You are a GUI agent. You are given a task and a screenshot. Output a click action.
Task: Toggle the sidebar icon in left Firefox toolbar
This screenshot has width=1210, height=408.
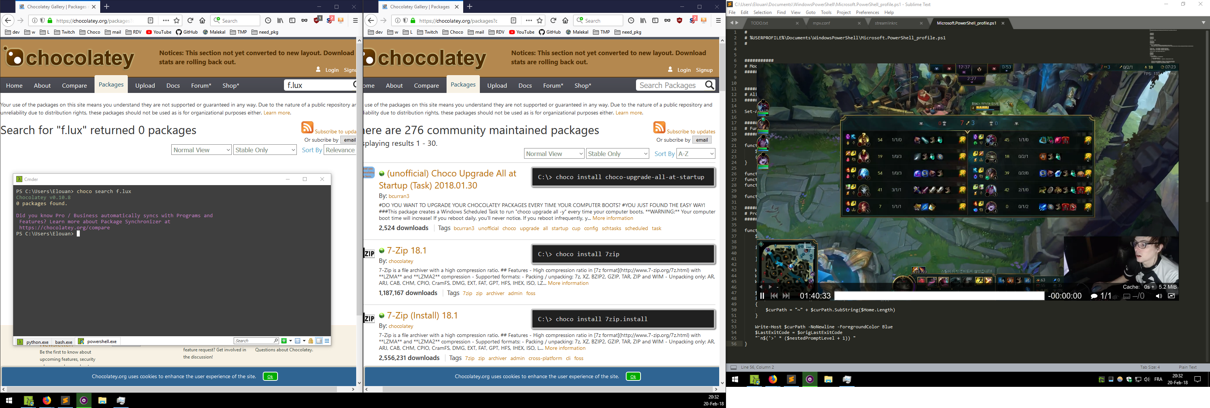click(292, 21)
